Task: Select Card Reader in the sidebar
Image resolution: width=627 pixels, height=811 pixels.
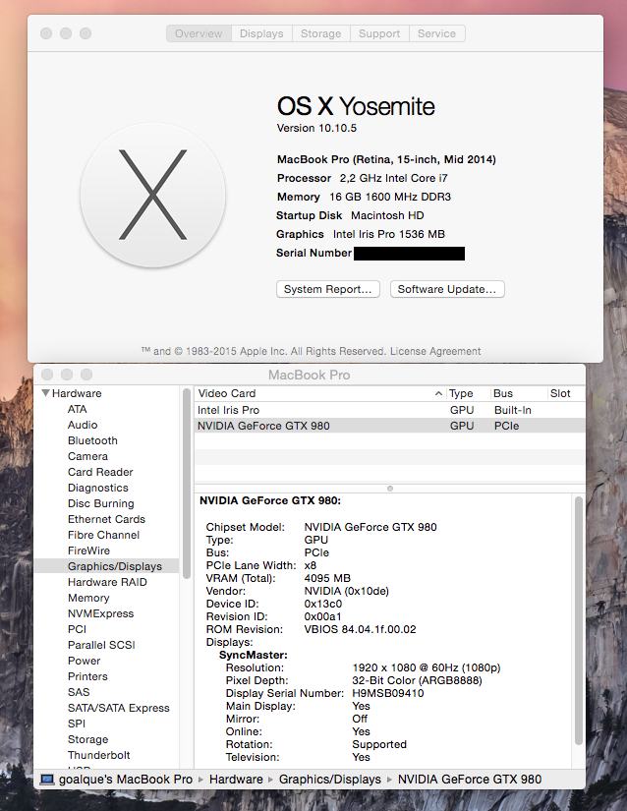Action: tap(100, 472)
